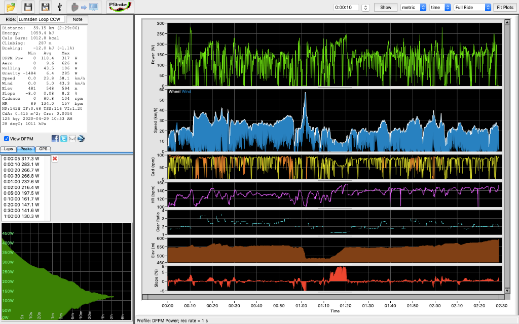The width and height of the screenshot is (519, 324).
Task: Click the PStroke logo icon
Action: tap(119, 7)
